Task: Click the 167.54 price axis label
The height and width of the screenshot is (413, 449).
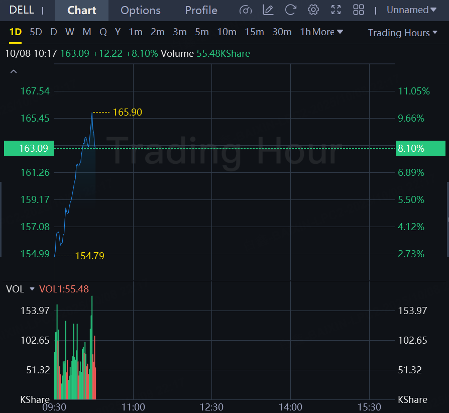Action: [x=35, y=91]
